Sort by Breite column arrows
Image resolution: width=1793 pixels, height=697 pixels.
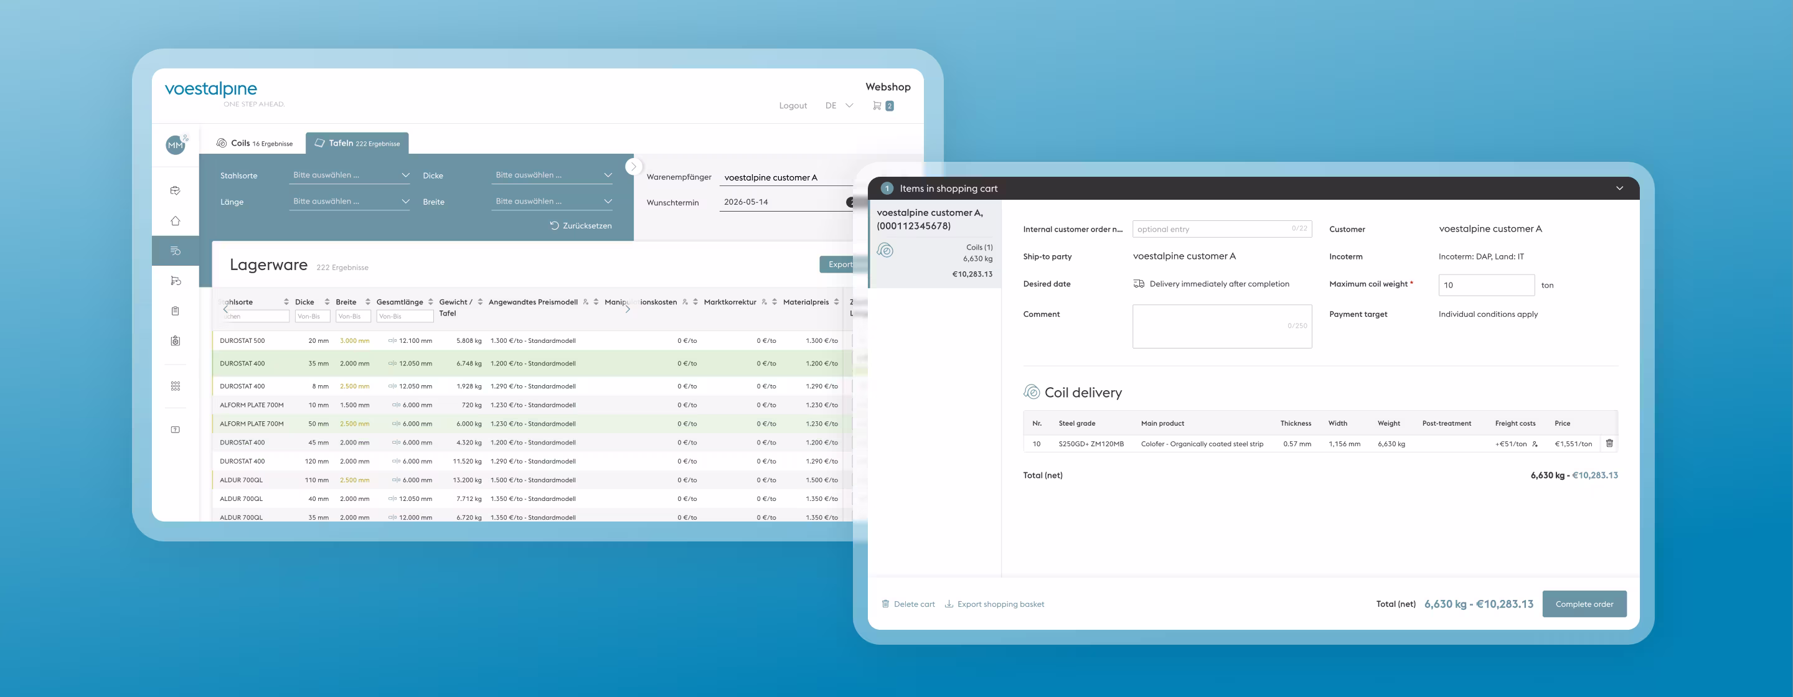(367, 302)
